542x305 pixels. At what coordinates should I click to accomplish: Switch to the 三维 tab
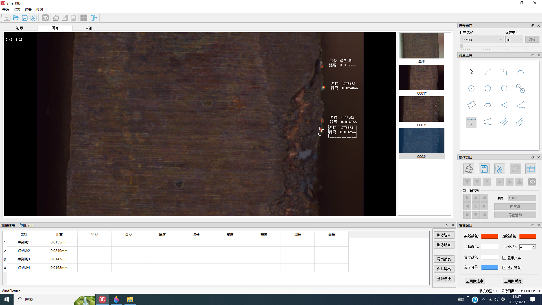89,28
